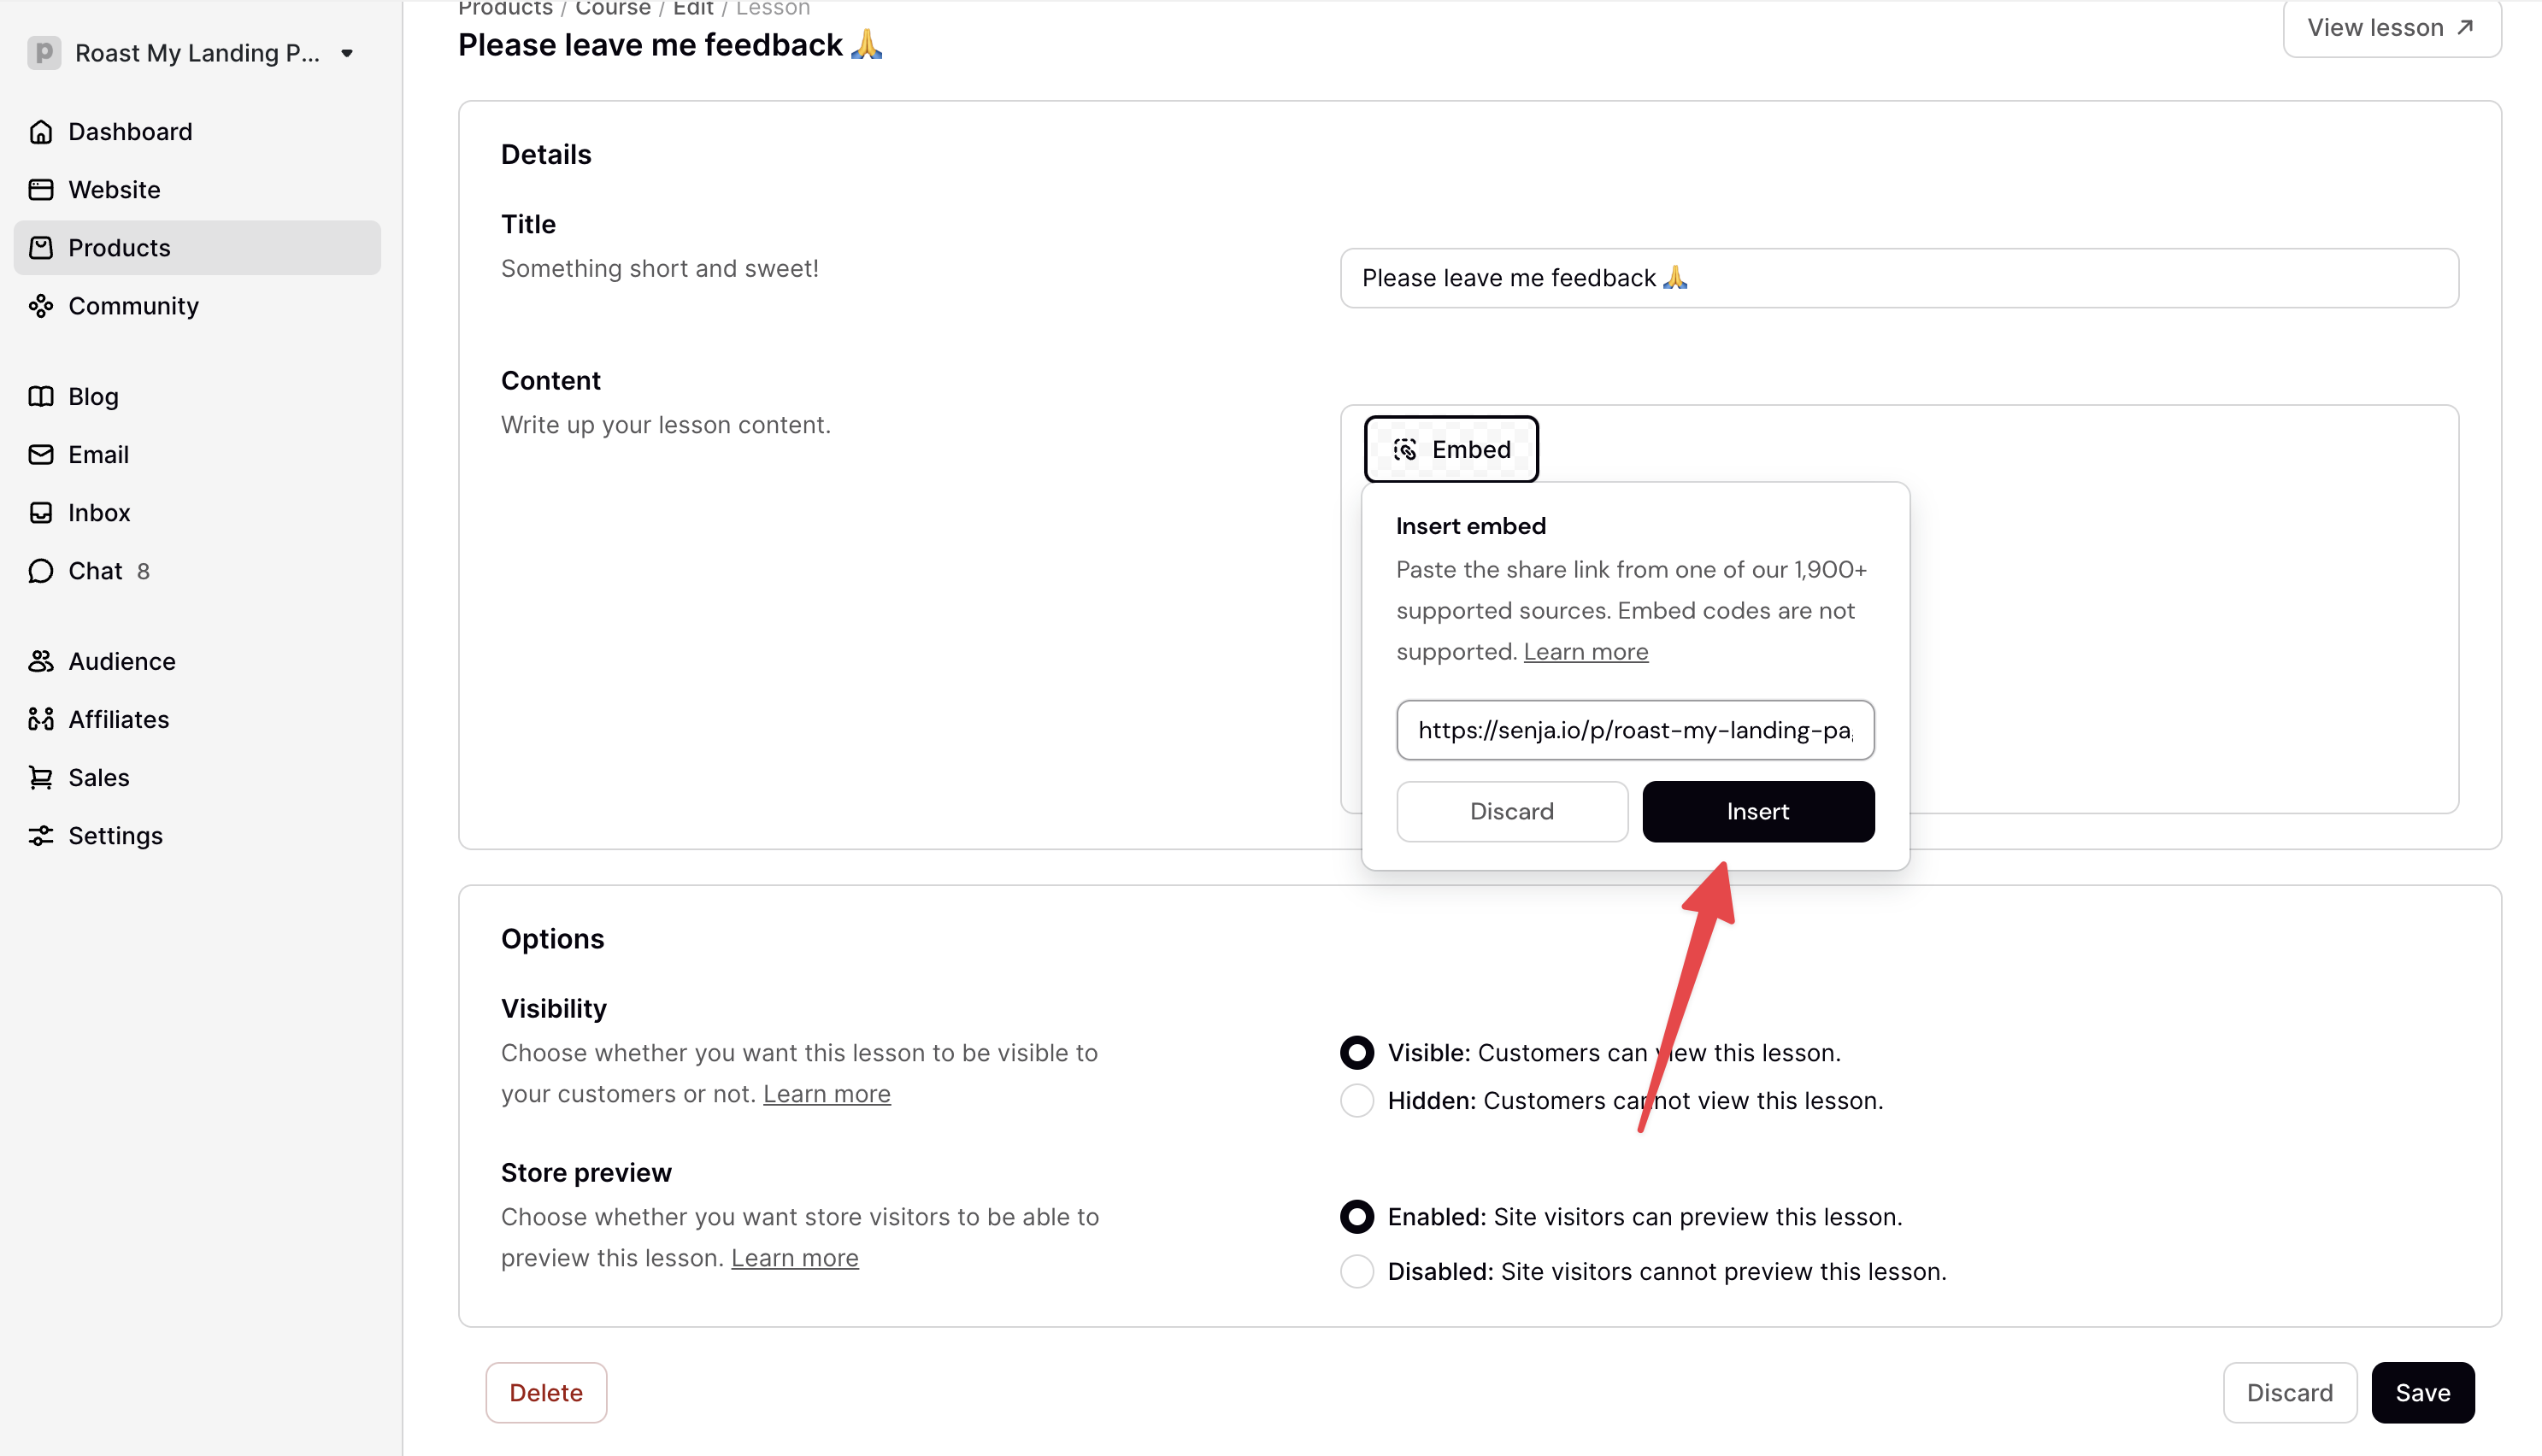The image size is (2542, 1456).
Task: Click the Affiliates icon
Action: coord(41,720)
